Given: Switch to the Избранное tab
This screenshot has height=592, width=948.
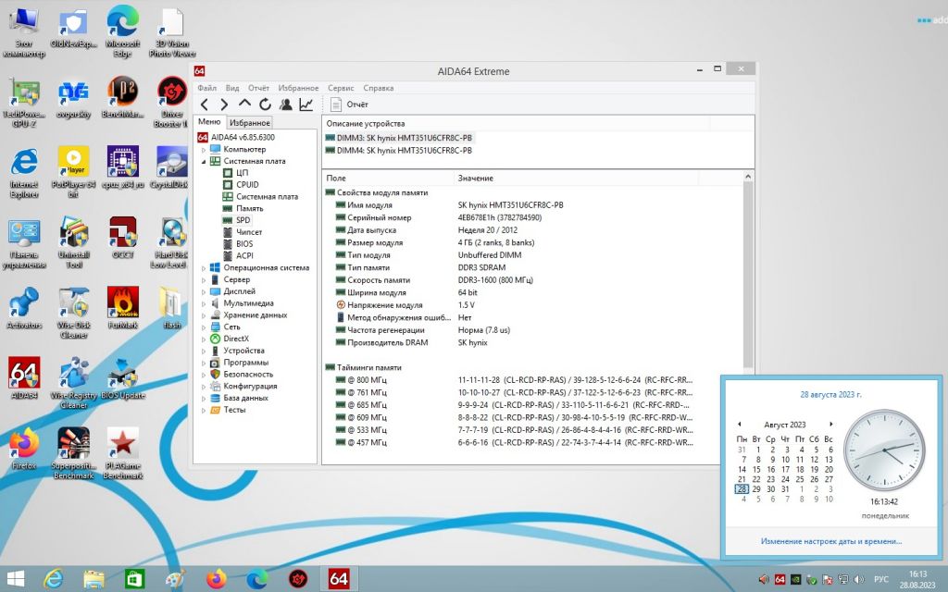Looking at the screenshot, I should click(250, 123).
